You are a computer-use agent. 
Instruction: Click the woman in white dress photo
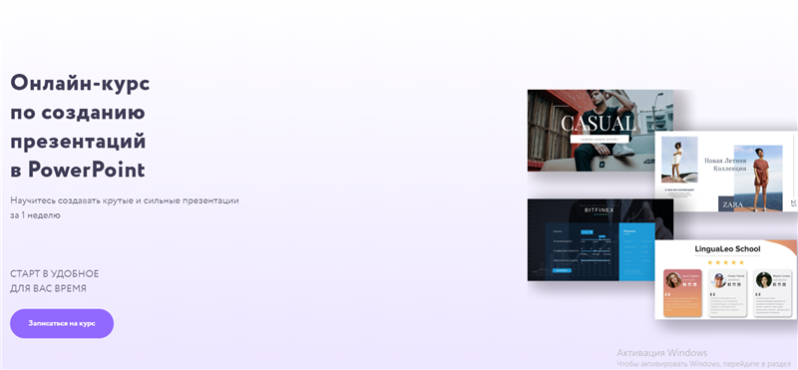click(x=679, y=160)
